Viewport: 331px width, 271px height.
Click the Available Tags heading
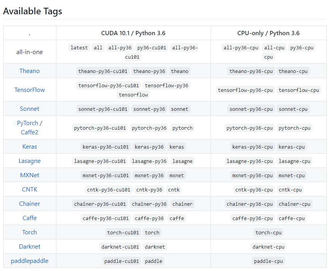pyautogui.click(x=32, y=11)
